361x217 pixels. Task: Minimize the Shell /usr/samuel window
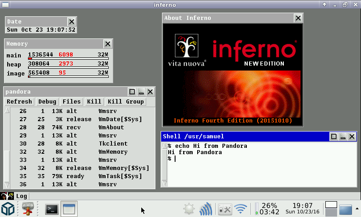tap(343, 137)
